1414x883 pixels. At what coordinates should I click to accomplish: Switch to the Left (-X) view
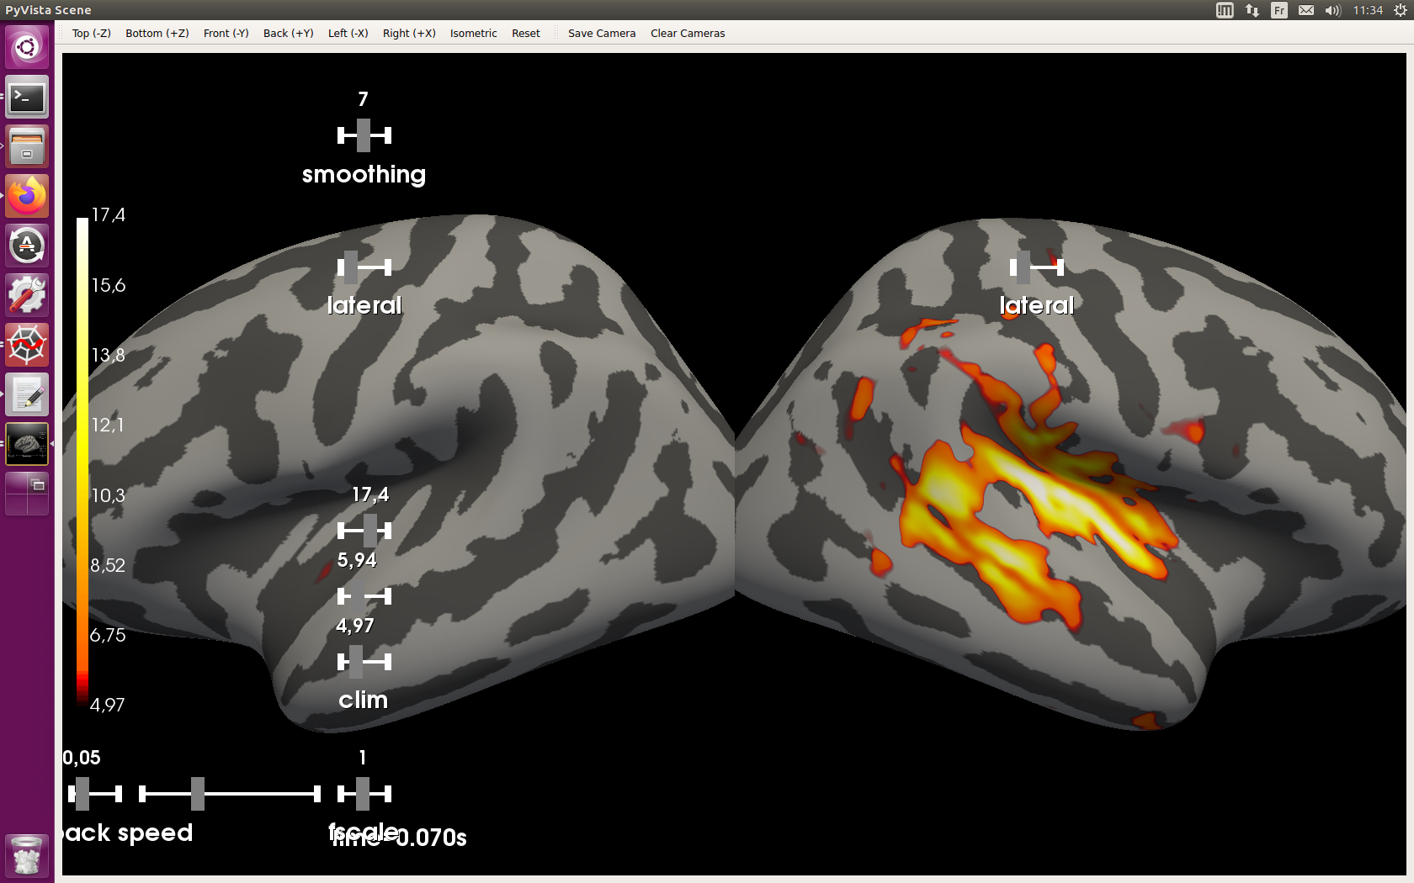tap(348, 33)
